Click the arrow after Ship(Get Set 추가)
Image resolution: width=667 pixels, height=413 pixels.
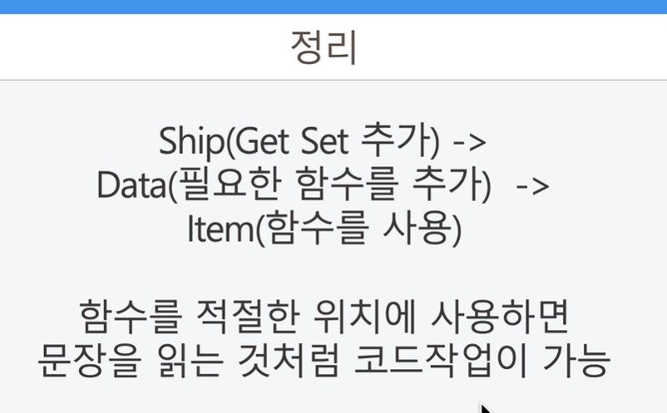pos(470,141)
